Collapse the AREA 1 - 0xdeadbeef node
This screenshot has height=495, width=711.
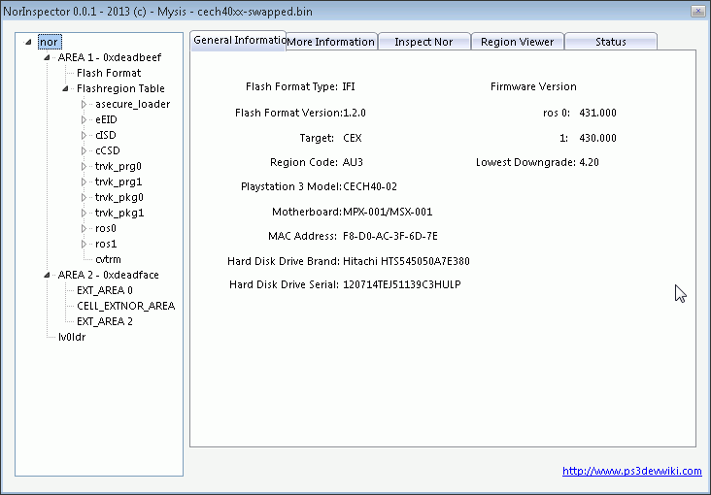pos(48,57)
